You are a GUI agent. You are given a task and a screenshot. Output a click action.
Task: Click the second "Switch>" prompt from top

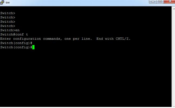[8, 17]
